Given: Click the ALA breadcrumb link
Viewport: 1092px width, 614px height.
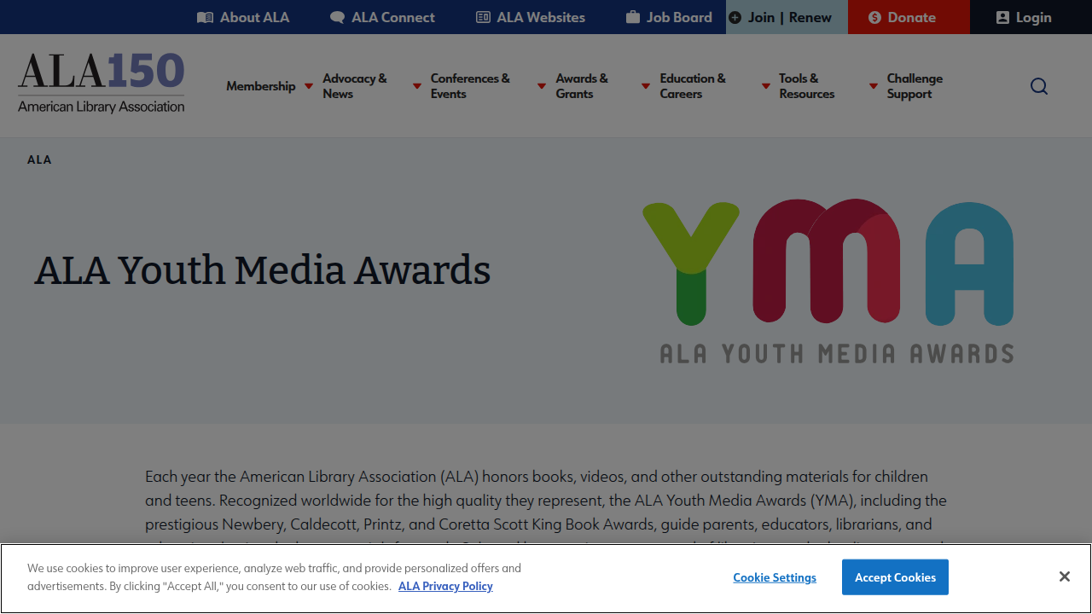Looking at the screenshot, I should click(39, 159).
